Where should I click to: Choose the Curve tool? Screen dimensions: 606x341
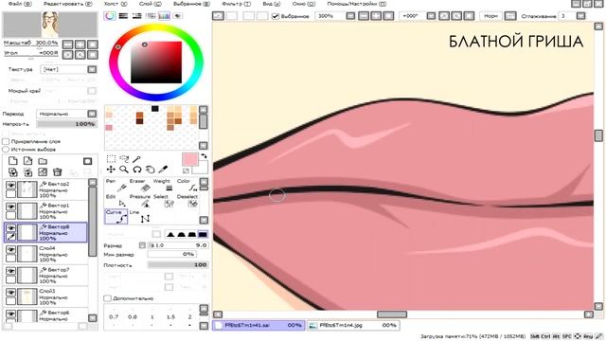tap(116, 217)
